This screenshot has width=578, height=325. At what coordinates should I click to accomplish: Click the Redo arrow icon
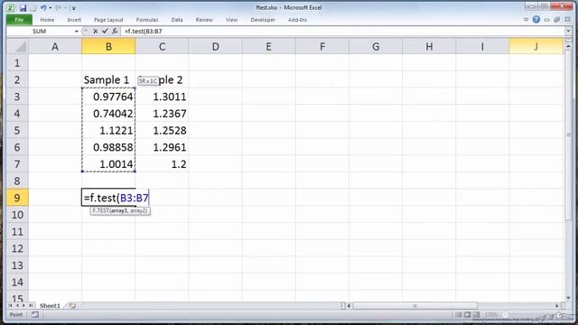58,8
